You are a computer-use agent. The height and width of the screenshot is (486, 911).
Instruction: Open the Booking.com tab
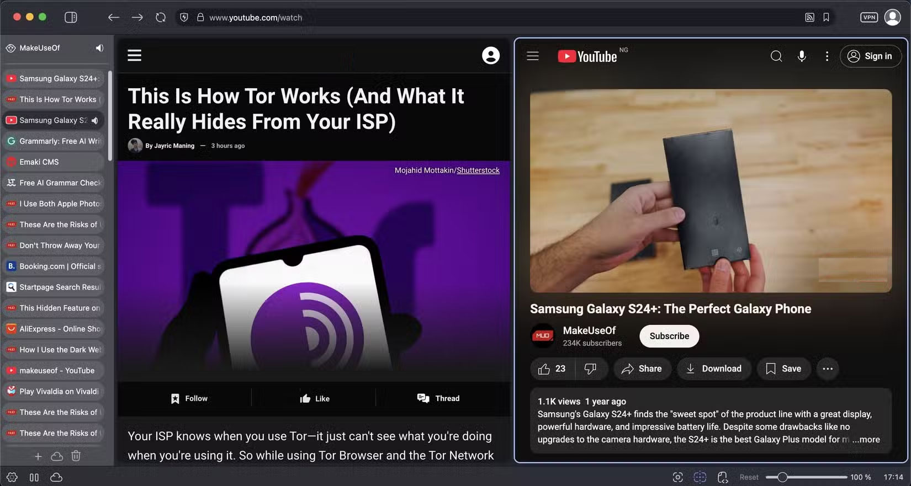coord(53,266)
